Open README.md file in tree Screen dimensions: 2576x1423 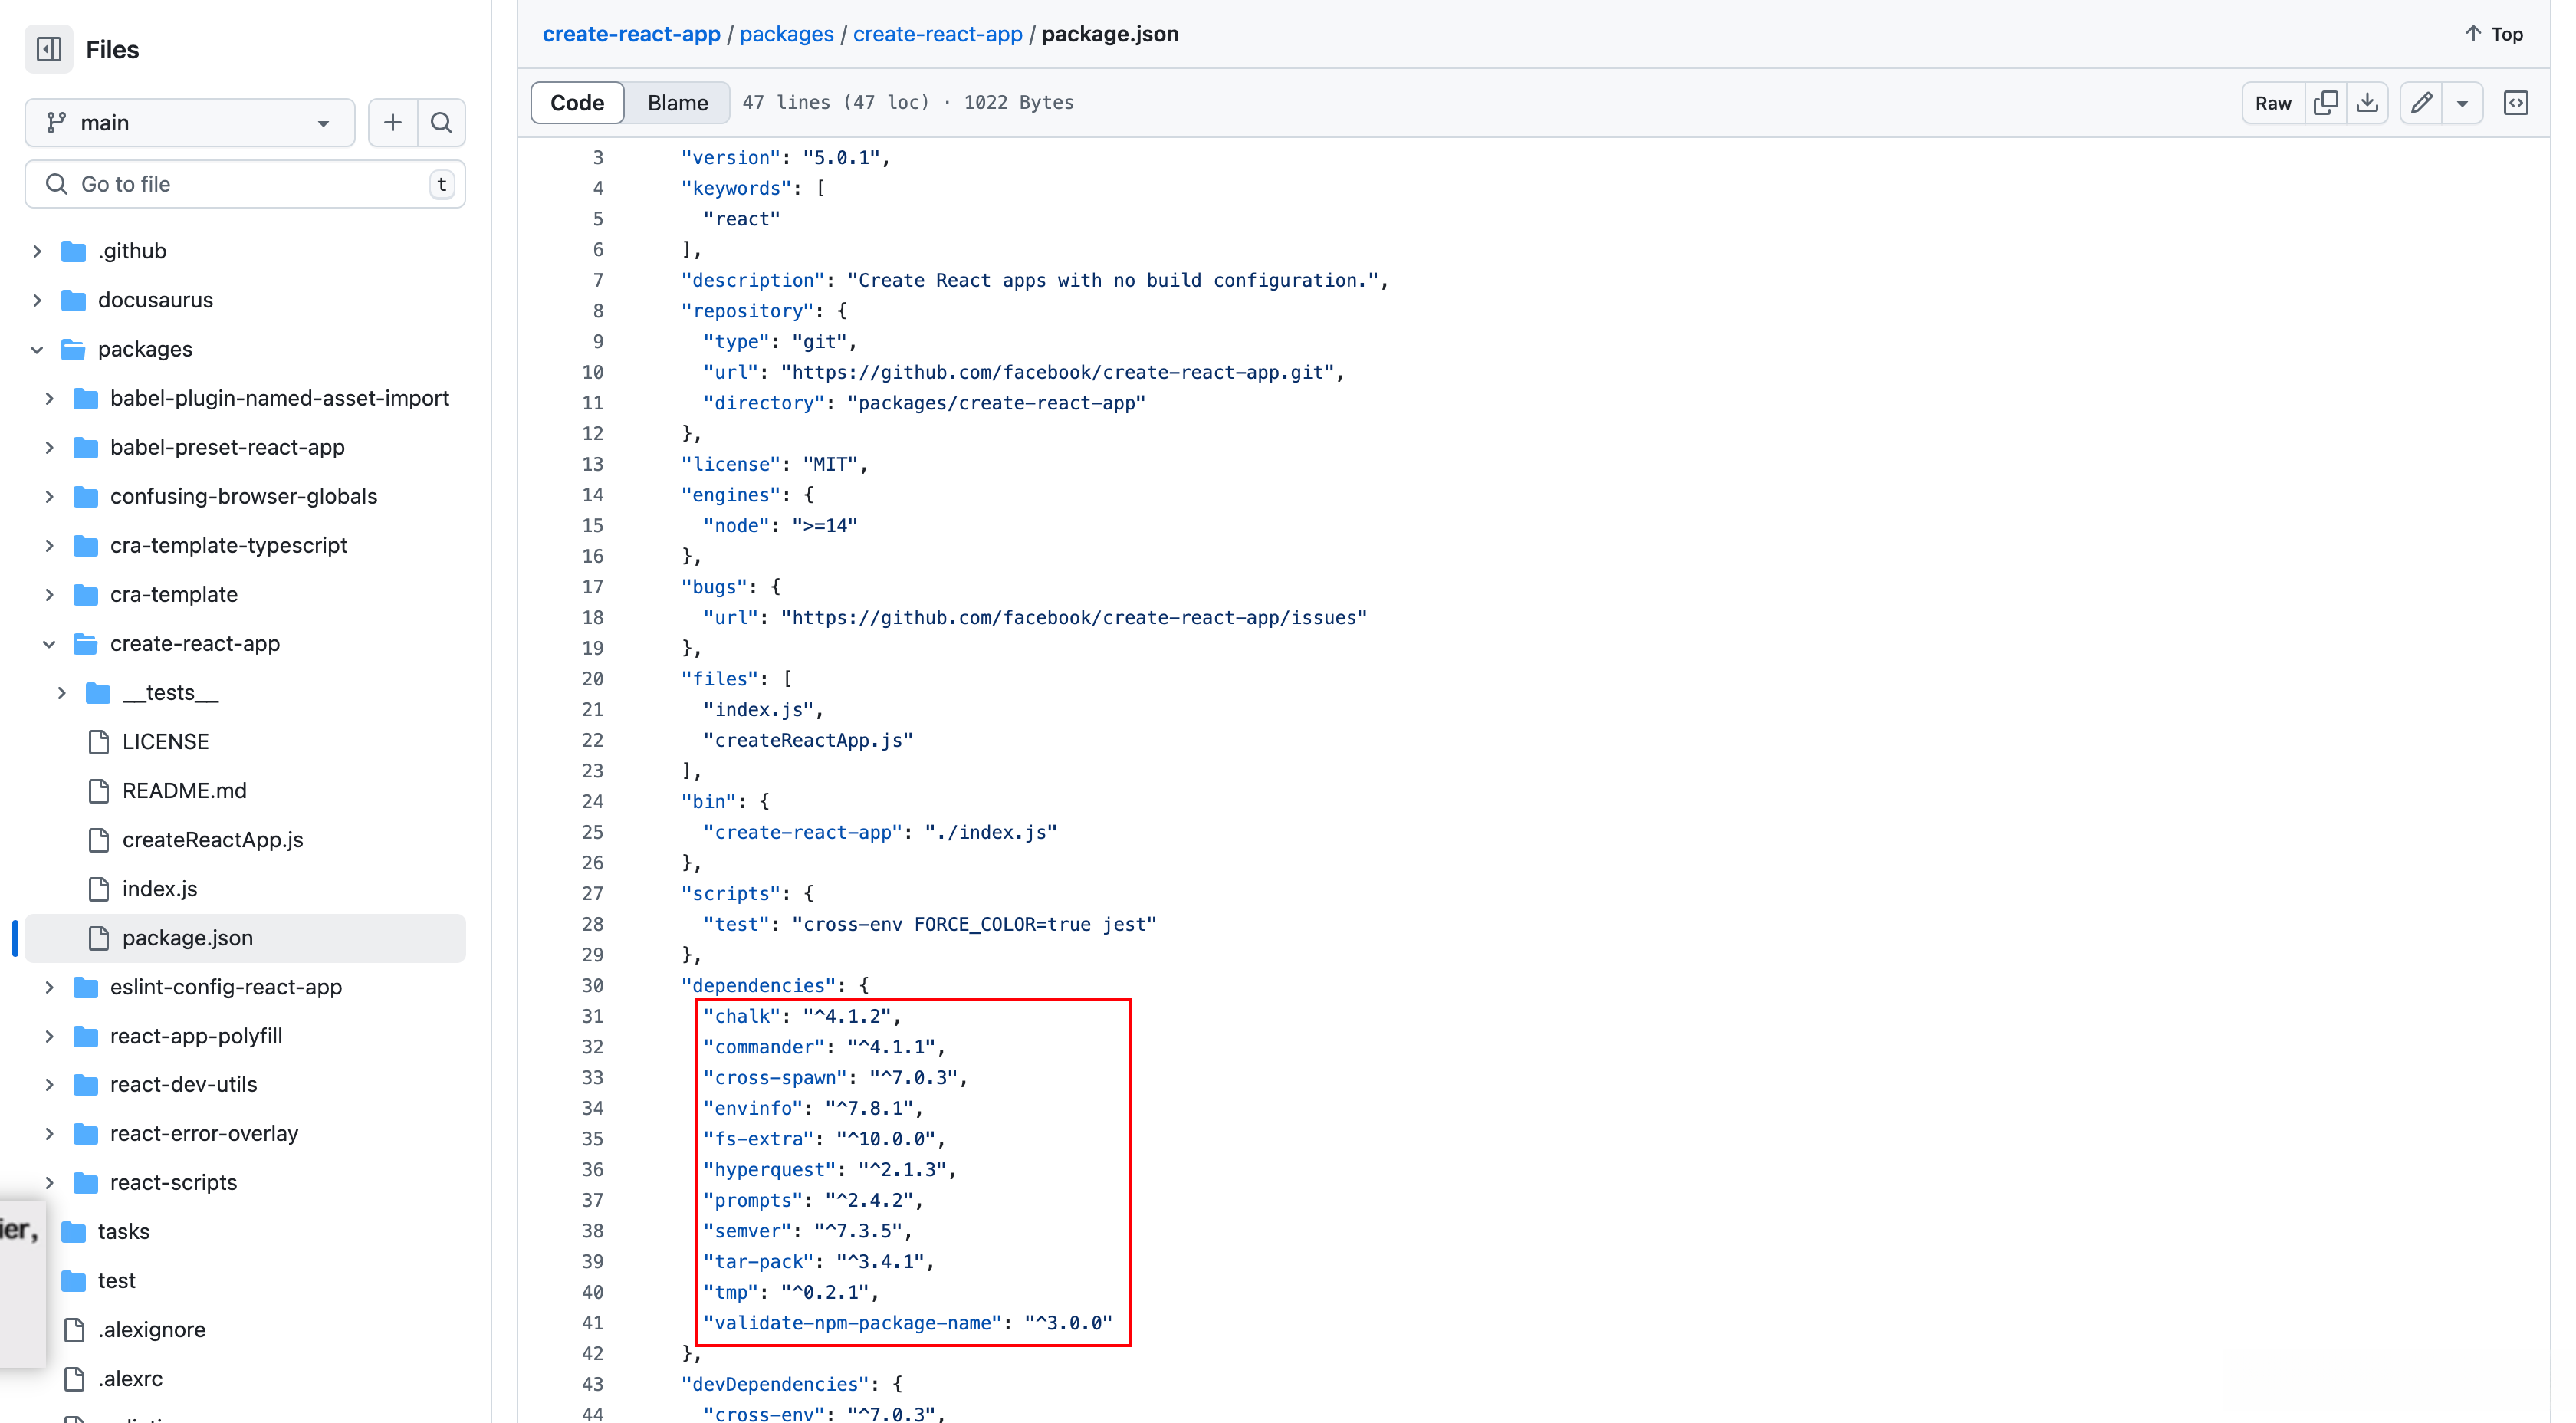[184, 791]
